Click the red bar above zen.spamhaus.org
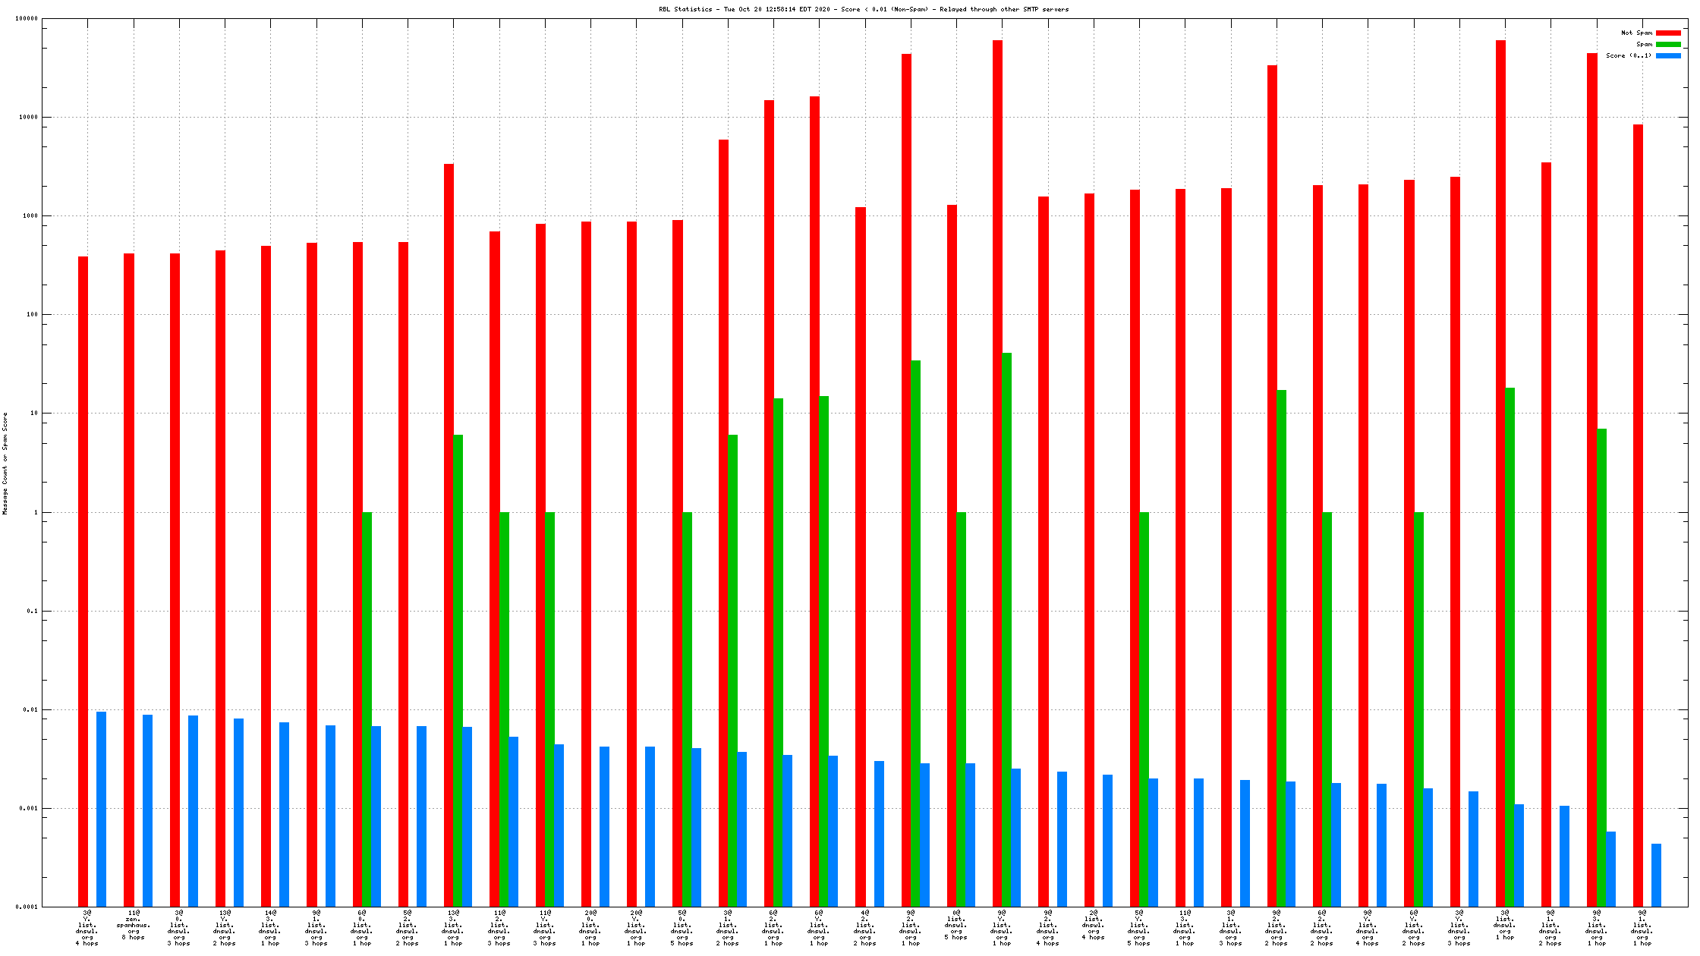 tap(129, 577)
